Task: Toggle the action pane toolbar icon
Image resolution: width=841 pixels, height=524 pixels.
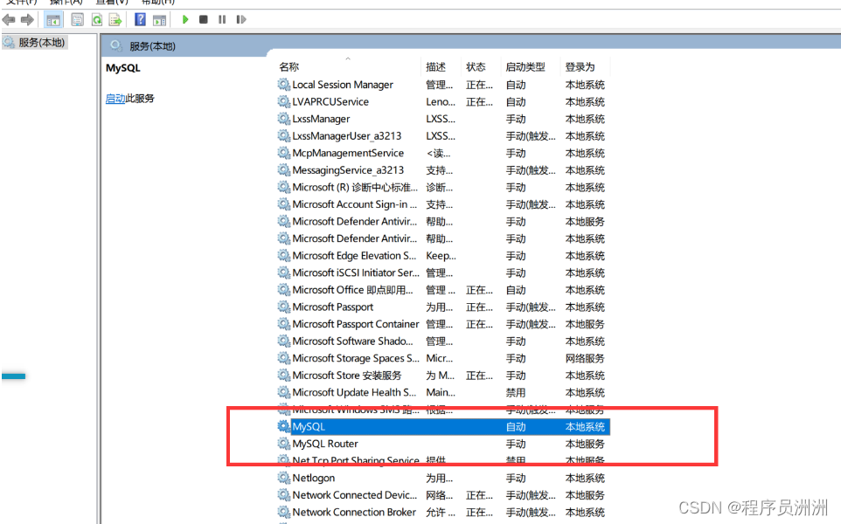Action: [x=159, y=20]
